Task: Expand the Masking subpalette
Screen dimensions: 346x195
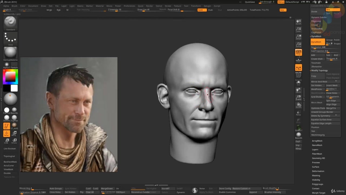Action: (x=316, y=175)
